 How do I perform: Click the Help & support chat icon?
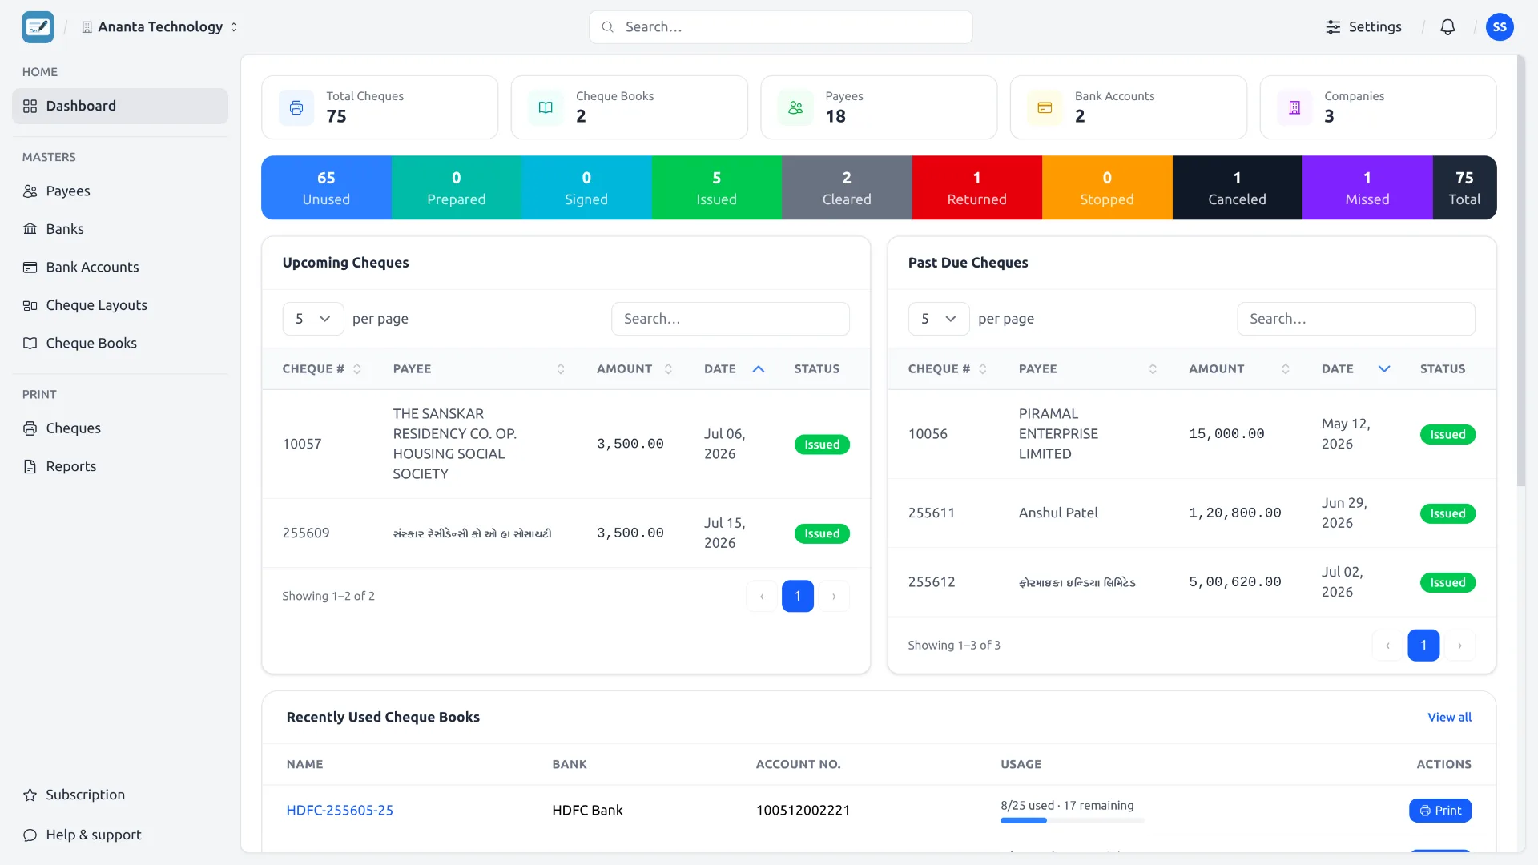click(30, 835)
